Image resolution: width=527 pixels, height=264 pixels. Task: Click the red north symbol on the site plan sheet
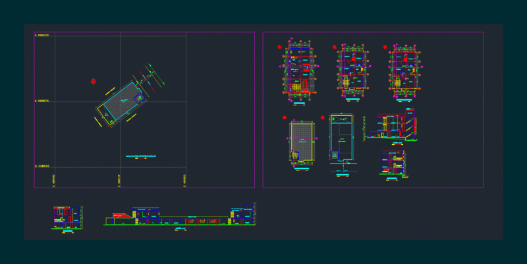[94, 82]
